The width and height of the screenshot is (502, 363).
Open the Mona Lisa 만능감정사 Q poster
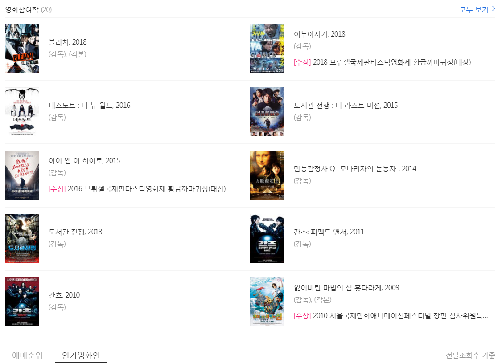pos(267,175)
